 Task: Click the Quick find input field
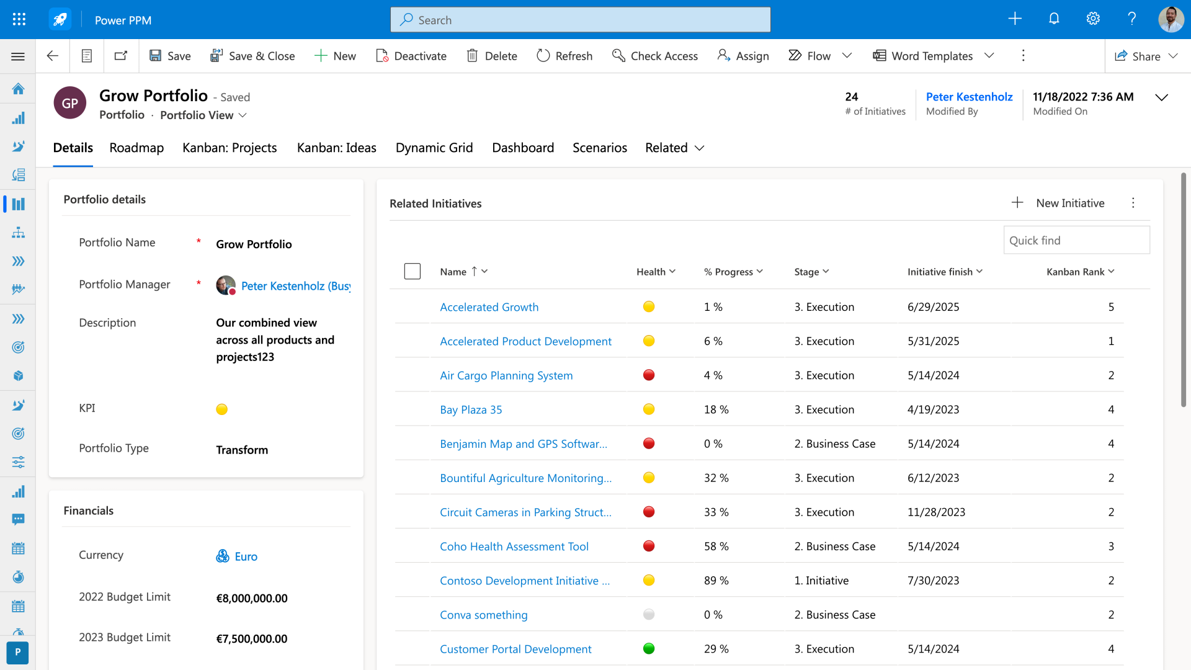coord(1076,240)
